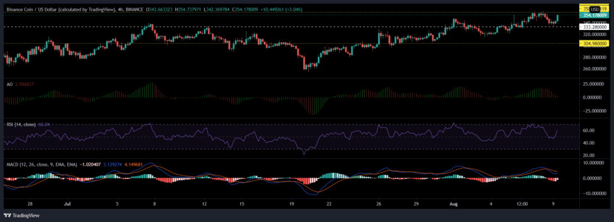Click the MACD (12, 26, close, 9) legend
The width and height of the screenshot is (614, 222).
click(41, 165)
